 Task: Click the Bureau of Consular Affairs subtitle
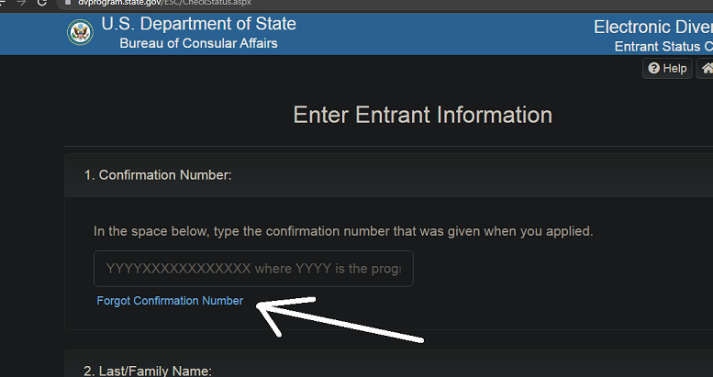click(199, 43)
